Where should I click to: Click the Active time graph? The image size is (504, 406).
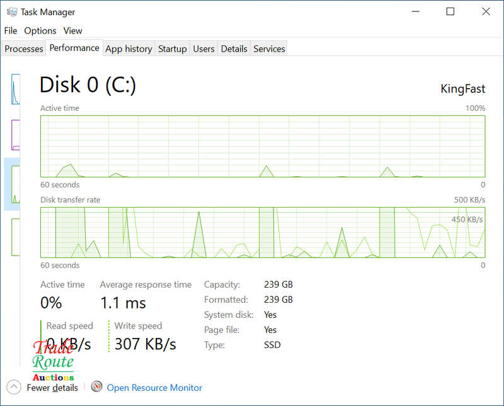tap(263, 146)
